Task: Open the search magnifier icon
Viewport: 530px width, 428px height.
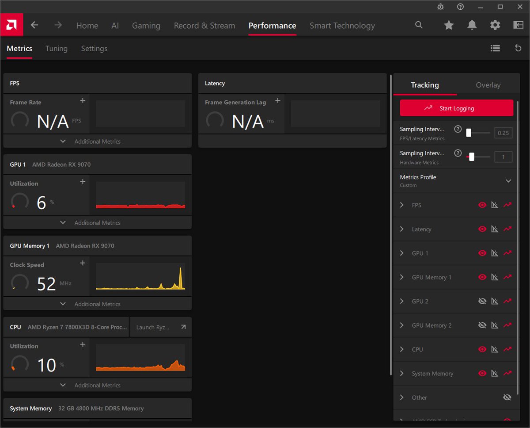Action: [419, 25]
